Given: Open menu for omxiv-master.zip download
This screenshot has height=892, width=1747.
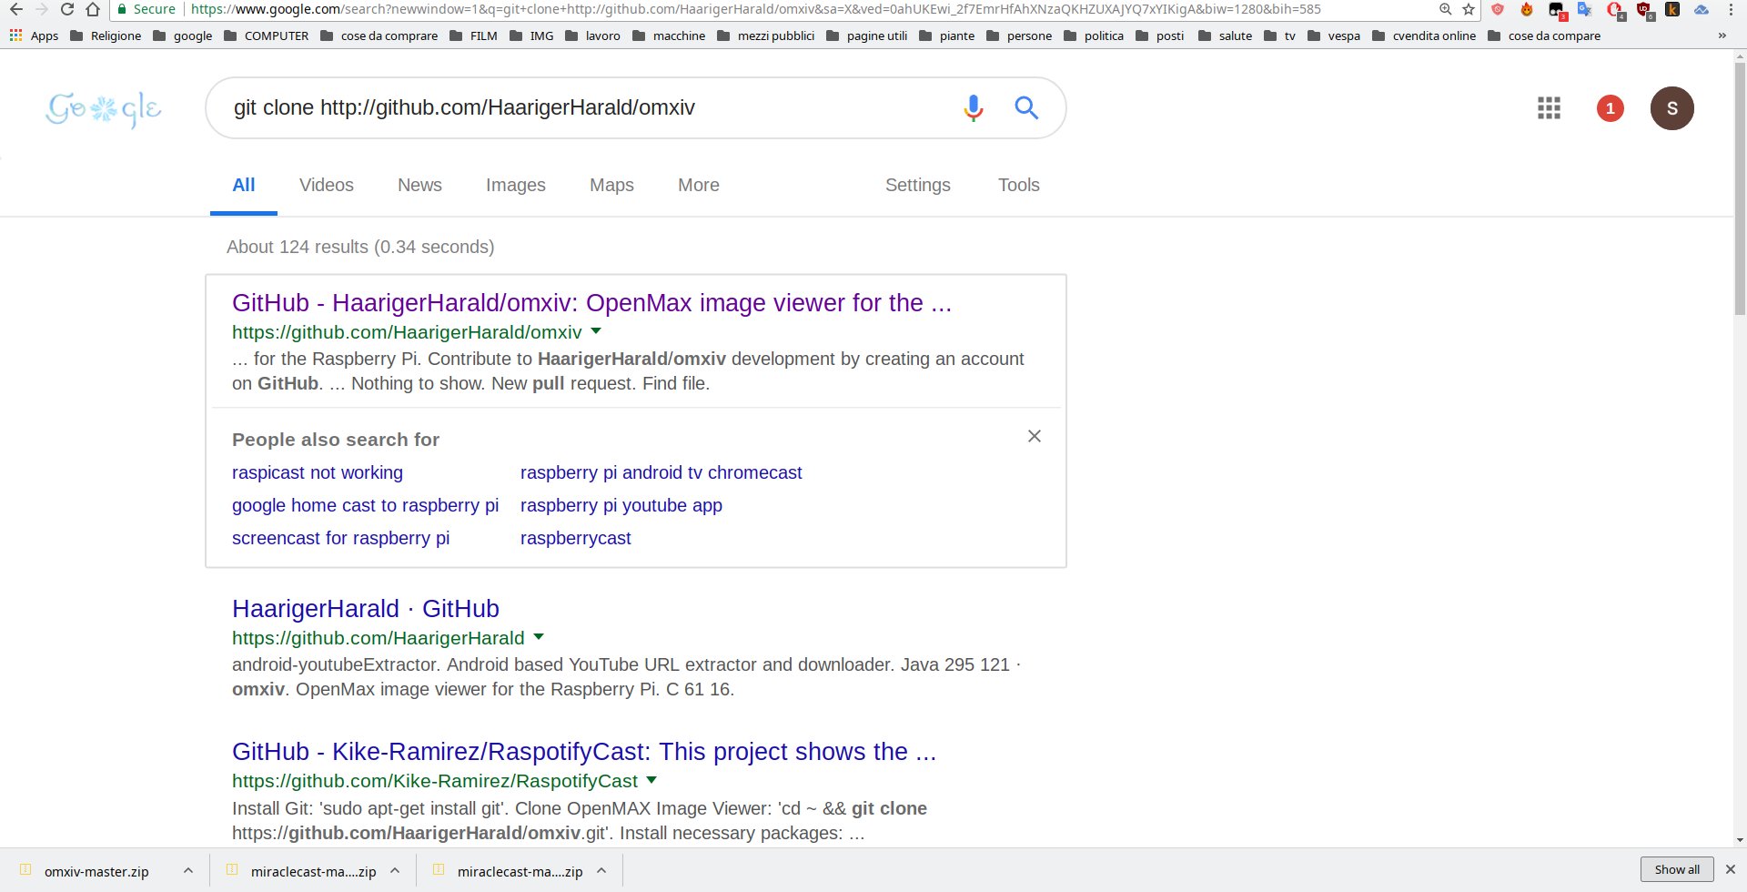Looking at the screenshot, I should tap(187, 871).
